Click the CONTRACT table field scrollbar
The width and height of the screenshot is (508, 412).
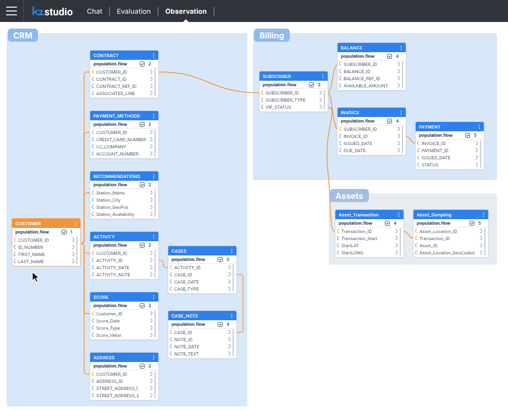[x=156, y=82]
